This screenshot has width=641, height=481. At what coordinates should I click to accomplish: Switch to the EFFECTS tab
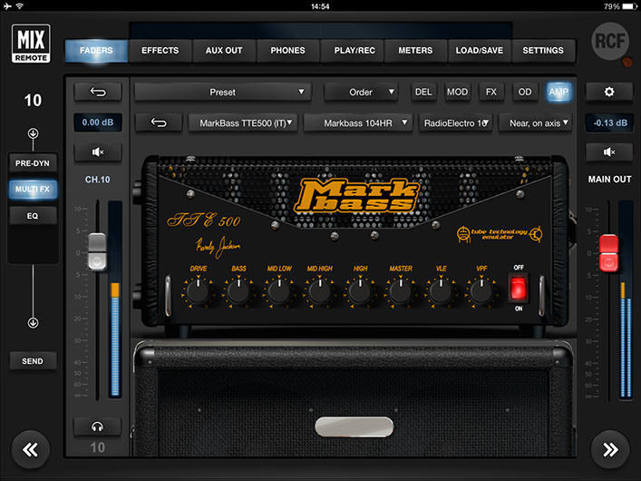tap(160, 51)
